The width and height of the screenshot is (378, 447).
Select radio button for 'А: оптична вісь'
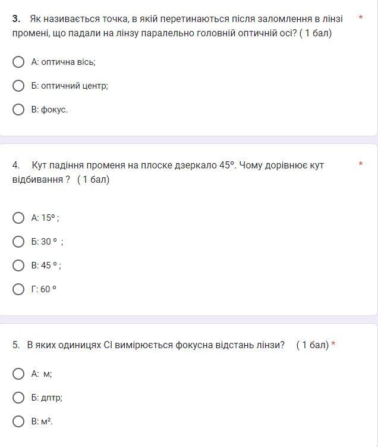tap(18, 62)
